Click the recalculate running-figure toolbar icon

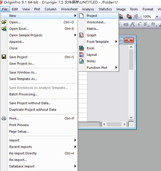point(136,17)
